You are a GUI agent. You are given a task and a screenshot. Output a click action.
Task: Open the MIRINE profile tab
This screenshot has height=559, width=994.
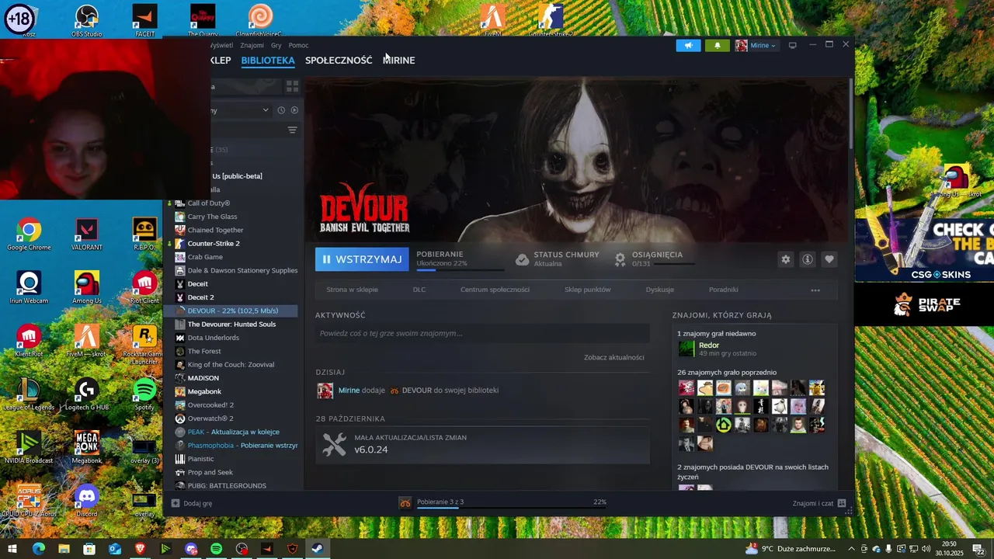(x=399, y=61)
